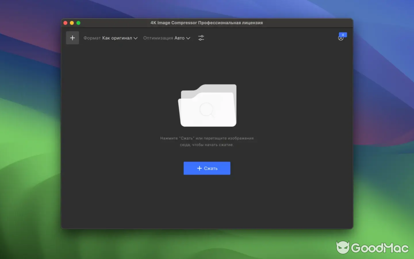Expand the chevron next to "Как оригинал"
The image size is (414, 259).
point(136,38)
